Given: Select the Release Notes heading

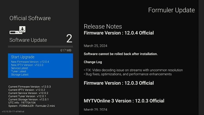Looking at the screenshot, I should coord(103,26).
